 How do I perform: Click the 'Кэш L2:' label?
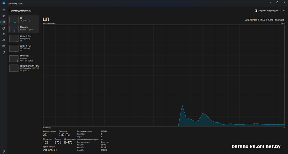[80, 148]
